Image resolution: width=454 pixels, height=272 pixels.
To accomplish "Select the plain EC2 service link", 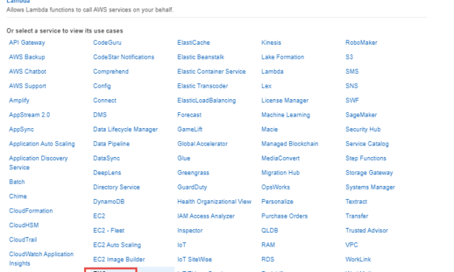I will (99, 216).
